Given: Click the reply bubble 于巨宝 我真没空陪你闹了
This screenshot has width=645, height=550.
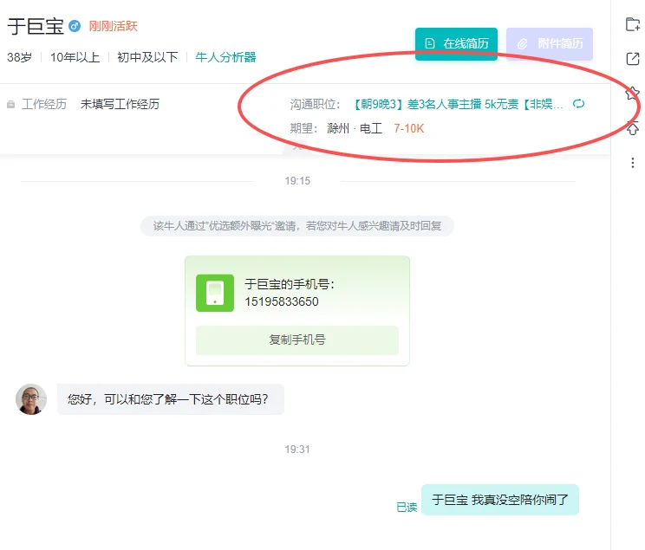Looking at the screenshot, I should pyautogui.click(x=500, y=500).
